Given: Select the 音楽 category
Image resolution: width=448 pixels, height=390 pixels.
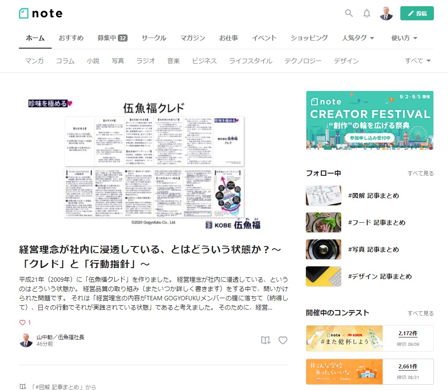Looking at the screenshot, I should click(173, 61).
